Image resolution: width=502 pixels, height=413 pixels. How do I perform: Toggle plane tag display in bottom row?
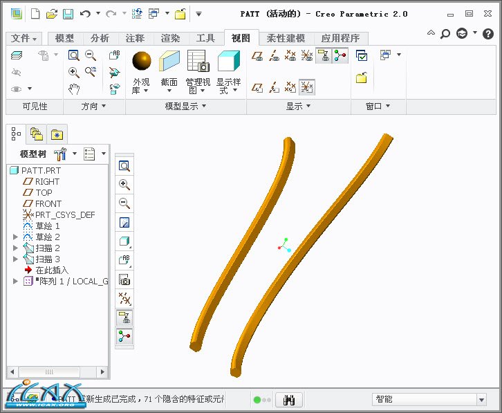[257, 87]
